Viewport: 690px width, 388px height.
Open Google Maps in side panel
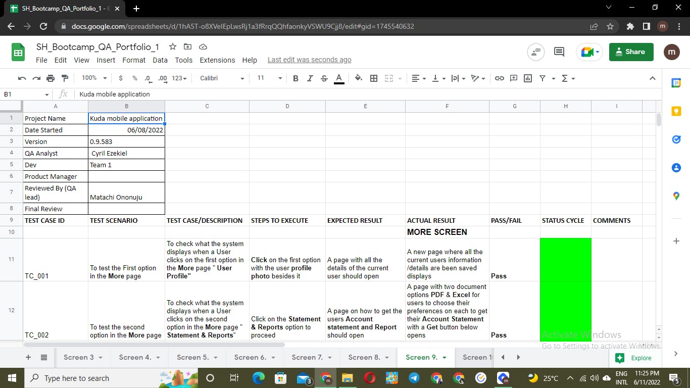pyautogui.click(x=676, y=196)
